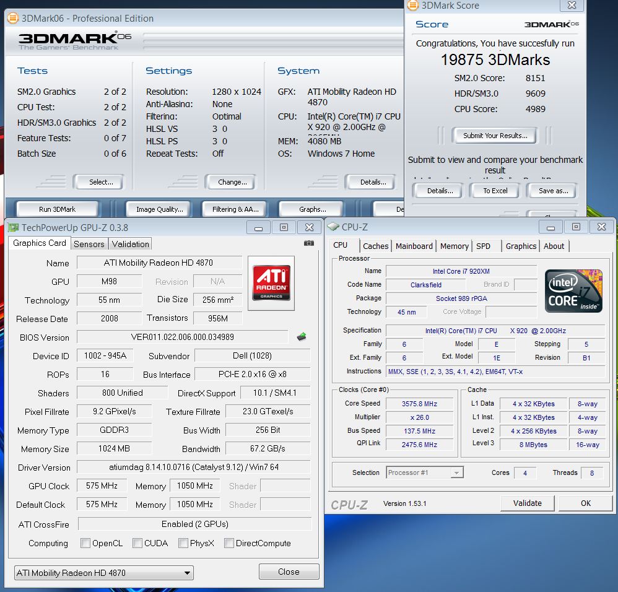Close the 3DMark Score window
The image size is (618, 592).
coord(572,5)
